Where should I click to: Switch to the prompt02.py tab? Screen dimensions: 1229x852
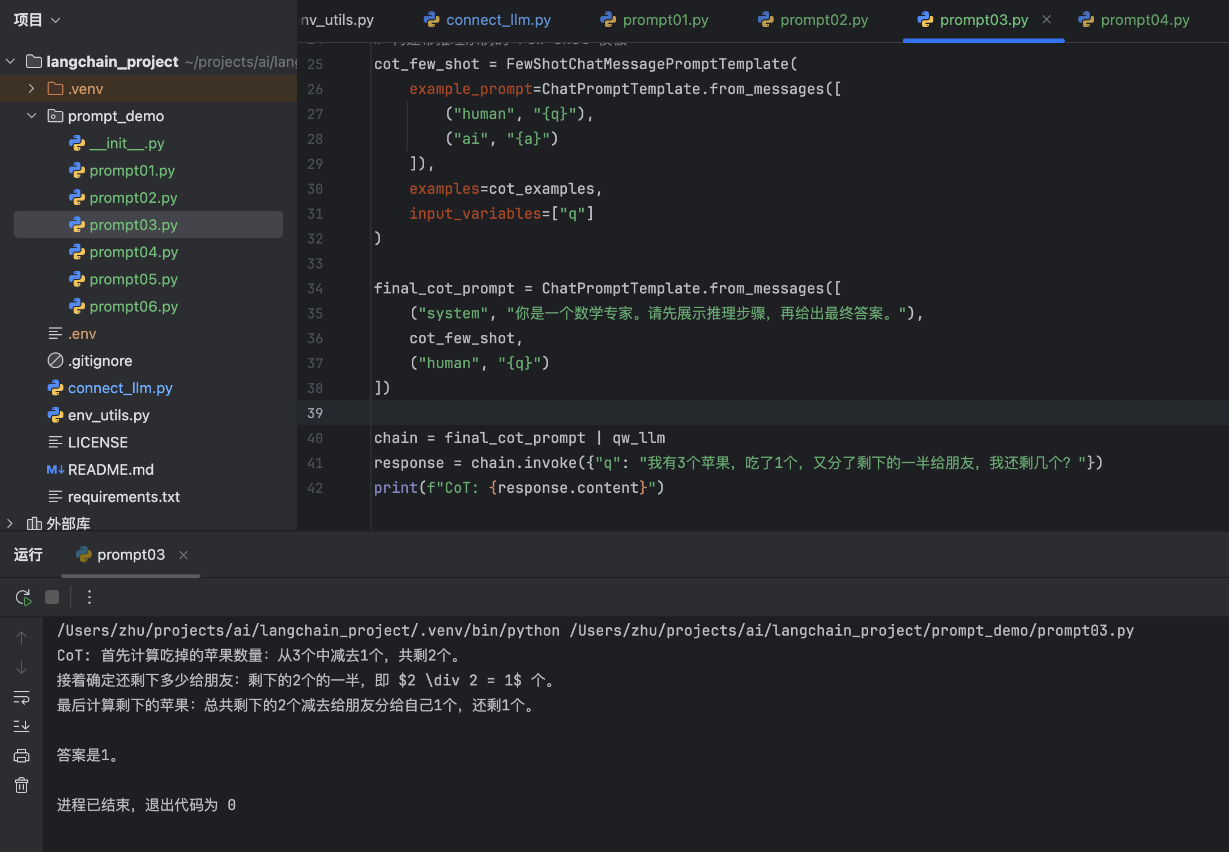pos(823,20)
